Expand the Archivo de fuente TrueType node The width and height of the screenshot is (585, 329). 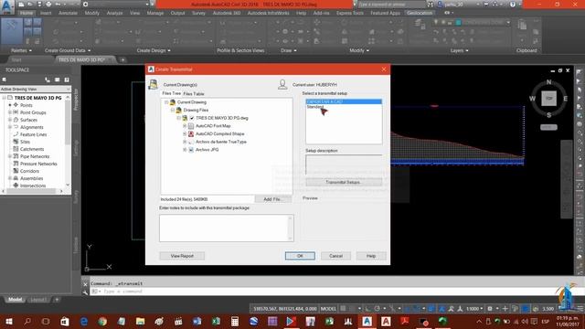click(x=185, y=142)
